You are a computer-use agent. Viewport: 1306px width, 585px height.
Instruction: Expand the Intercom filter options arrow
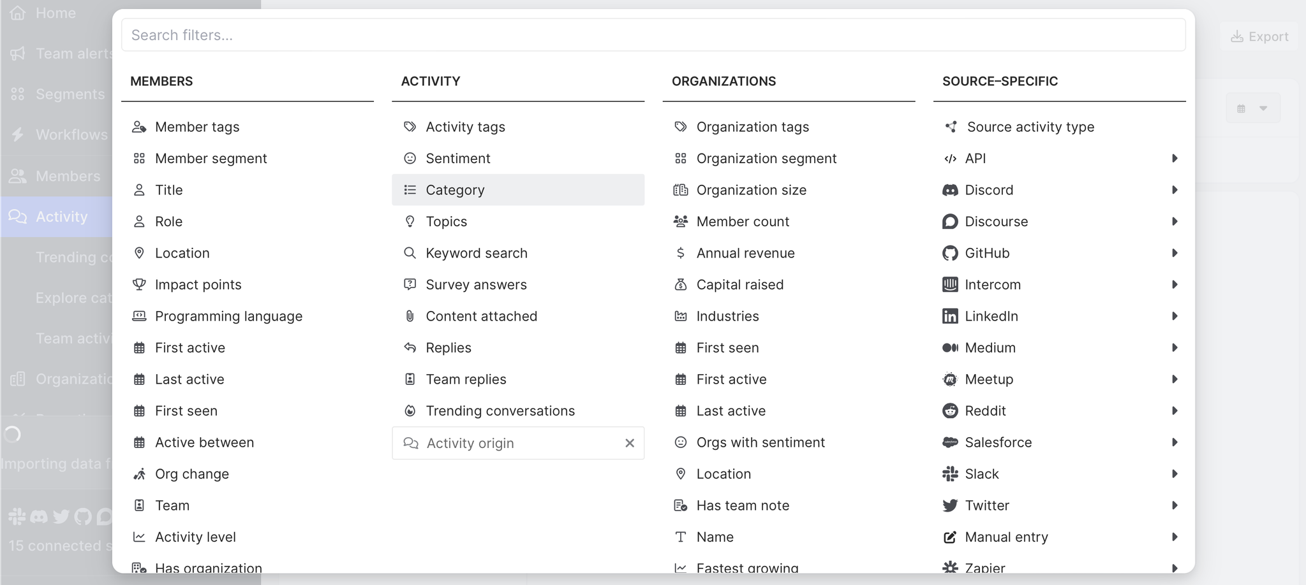pos(1174,285)
